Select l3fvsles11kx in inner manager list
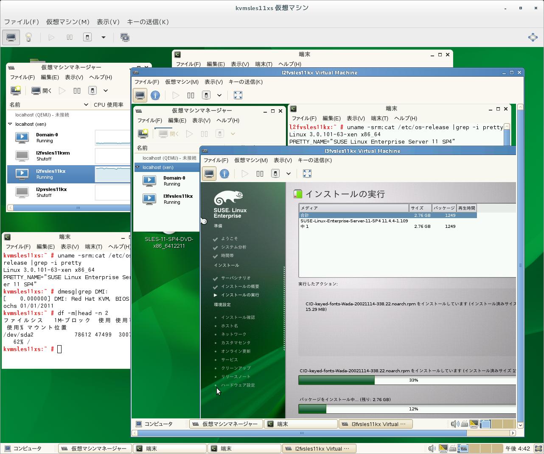544x454 pixels. [167, 199]
